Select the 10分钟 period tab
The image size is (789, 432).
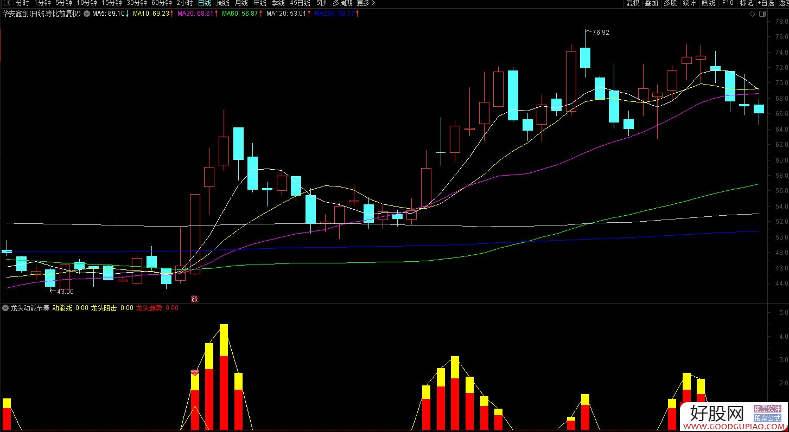coord(87,3)
